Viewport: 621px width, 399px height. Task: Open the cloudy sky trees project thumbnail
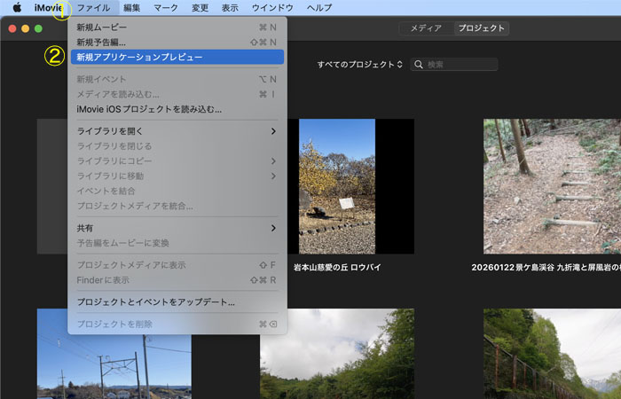[x=337, y=354]
